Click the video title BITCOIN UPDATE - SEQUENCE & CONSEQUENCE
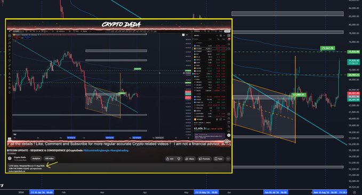This screenshot has width=362, height=195. point(36,150)
